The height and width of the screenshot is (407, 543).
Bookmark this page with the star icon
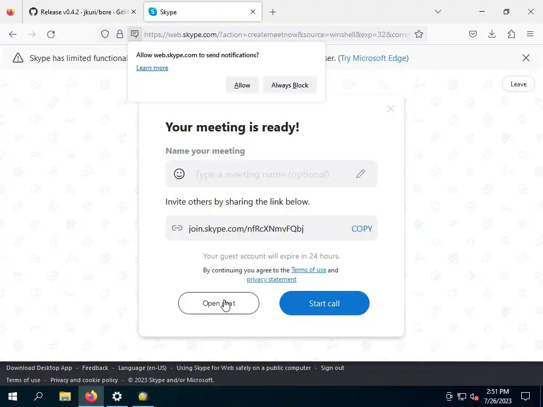[x=419, y=34]
